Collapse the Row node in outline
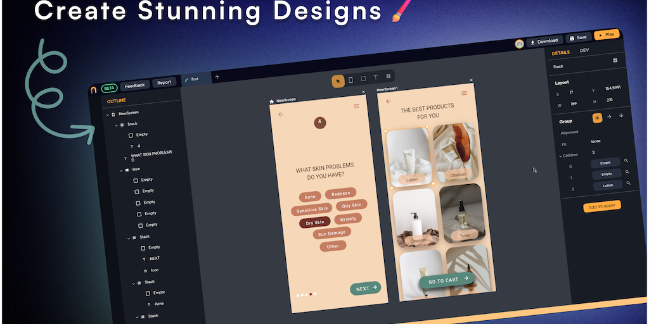Screen dimensions: 649x324 [120, 170]
